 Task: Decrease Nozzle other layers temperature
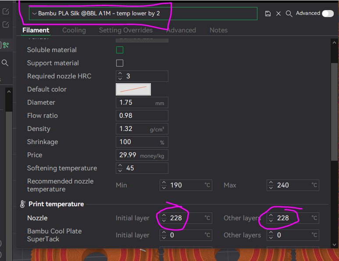(x=271, y=220)
